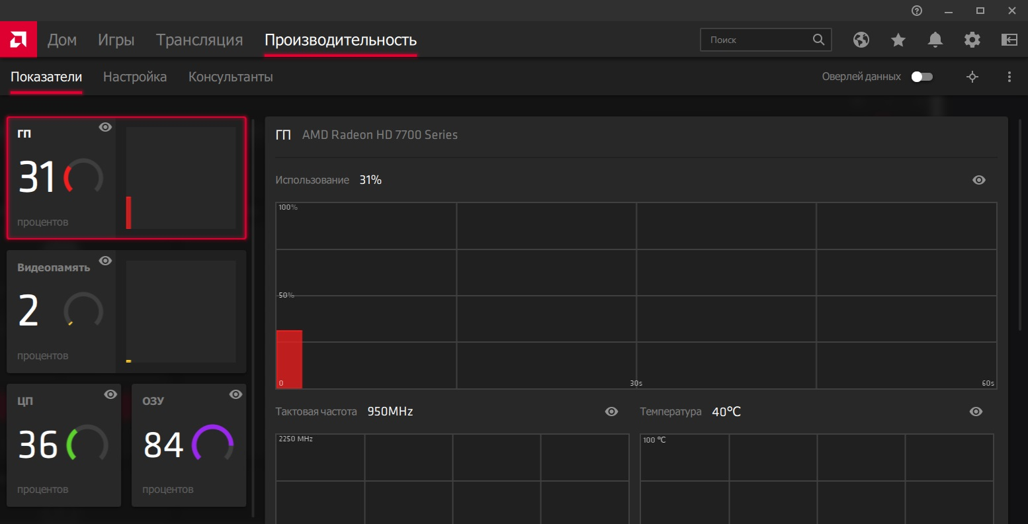Toggle eye icon on ГП card
1028x524 pixels.
pos(105,127)
